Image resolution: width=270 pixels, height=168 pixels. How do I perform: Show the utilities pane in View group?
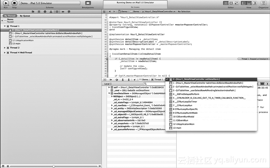[x=254, y=3]
